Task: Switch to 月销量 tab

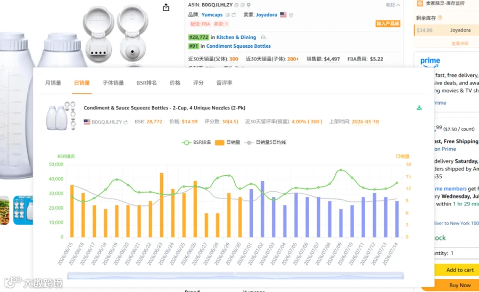Action: tap(53, 83)
